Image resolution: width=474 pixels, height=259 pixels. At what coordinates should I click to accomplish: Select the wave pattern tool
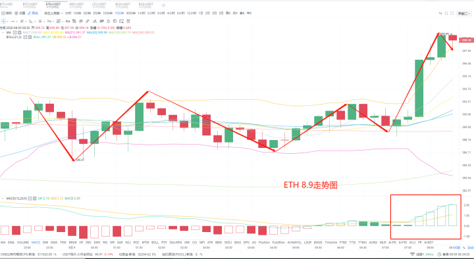(49, 21)
